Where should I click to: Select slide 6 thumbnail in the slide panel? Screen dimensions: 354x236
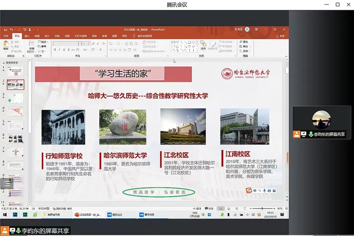click(15, 138)
